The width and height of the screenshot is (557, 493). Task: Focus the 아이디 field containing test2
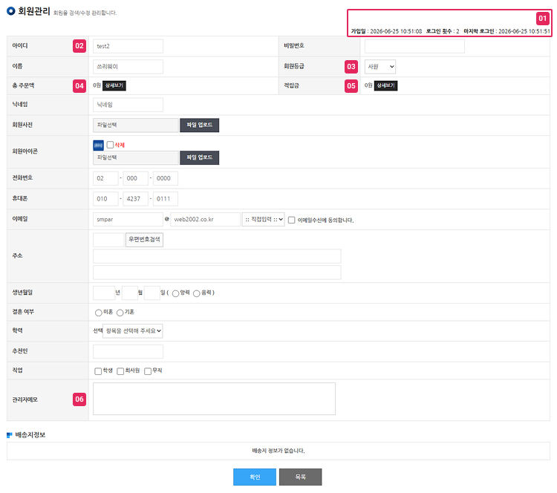pos(128,46)
